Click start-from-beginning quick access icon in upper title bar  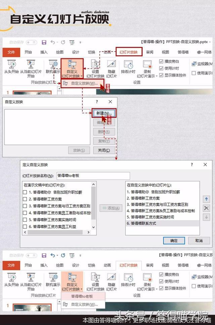(x=72, y=42)
